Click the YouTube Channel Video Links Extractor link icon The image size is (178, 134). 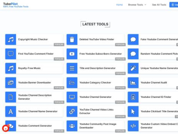click(72, 111)
